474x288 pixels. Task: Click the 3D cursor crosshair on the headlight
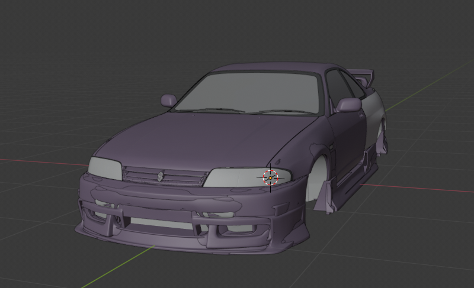coord(270,178)
